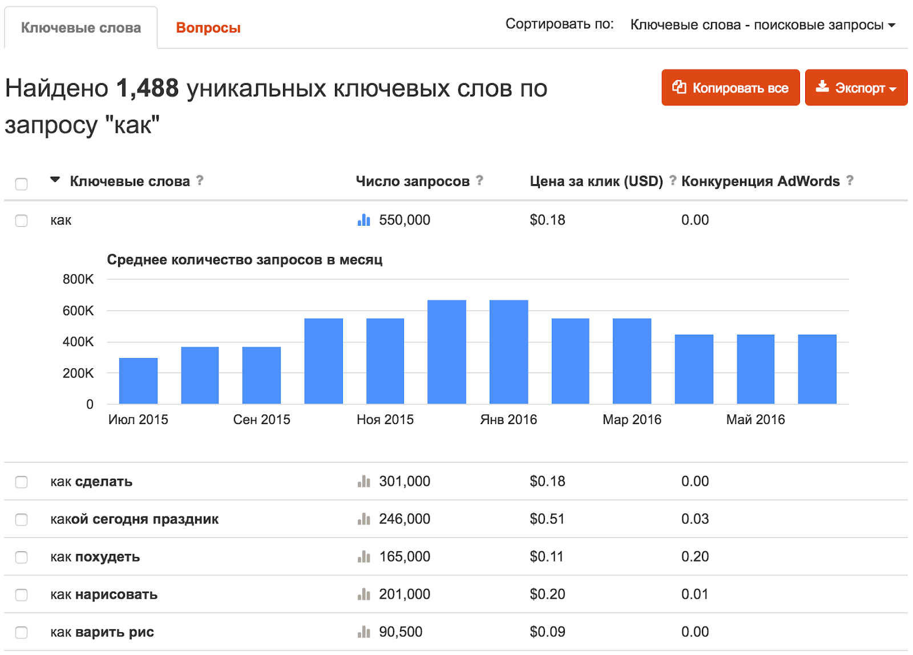The width and height of the screenshot is (913, 655).
Task: Click the blue trend chart icon for "как"
Action: point(363,220)
